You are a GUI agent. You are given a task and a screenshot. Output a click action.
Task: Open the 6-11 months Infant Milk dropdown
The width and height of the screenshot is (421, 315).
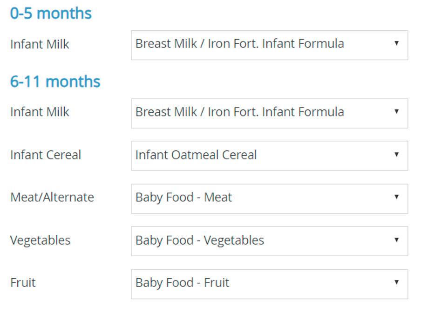point(269,113)
